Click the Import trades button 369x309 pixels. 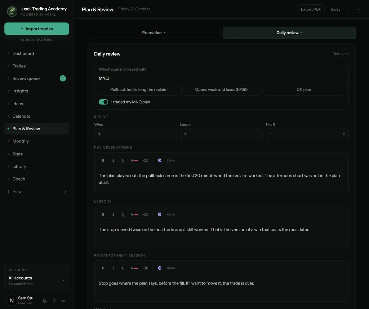tap(37, 29)
